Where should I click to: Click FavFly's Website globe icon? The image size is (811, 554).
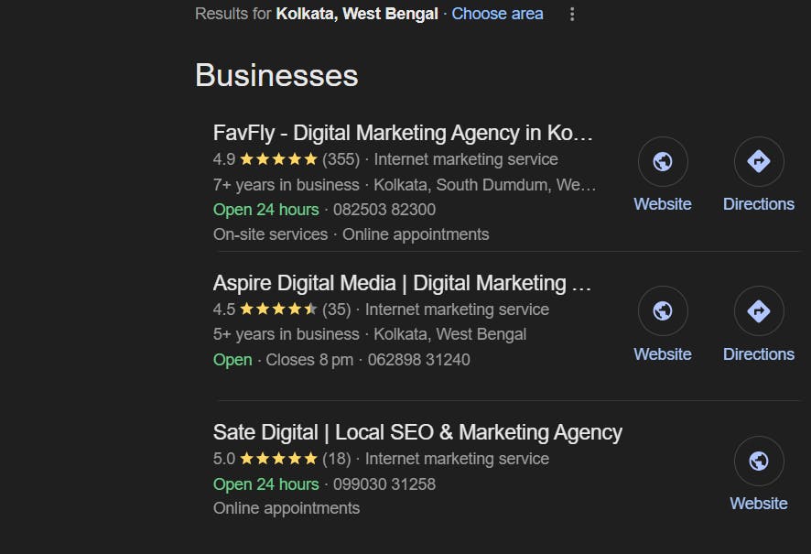point(663,162)
